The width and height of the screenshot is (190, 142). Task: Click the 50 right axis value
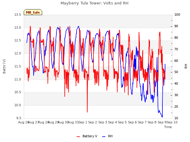pos(176,72)
